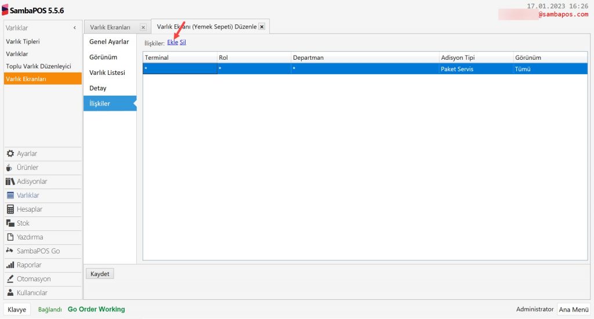The width and height of the screenshot is (594, 319).
Task: Click the Kullanıcılar person icon
Action: click(10, 293)
